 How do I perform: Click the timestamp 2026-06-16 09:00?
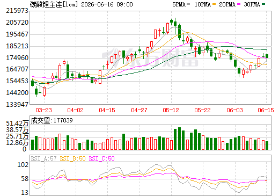click(x=107, y=4)
